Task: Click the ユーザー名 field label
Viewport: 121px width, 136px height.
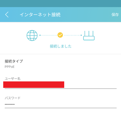Action: pyautogui.click(x=13, y=79)
